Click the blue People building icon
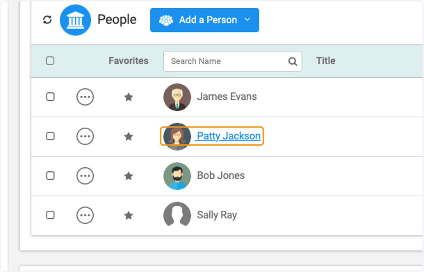 (x=76, y=20)
